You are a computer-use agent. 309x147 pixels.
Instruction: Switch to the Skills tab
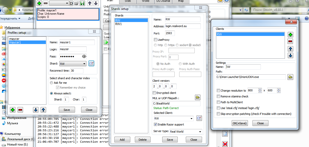pos(128,1)
